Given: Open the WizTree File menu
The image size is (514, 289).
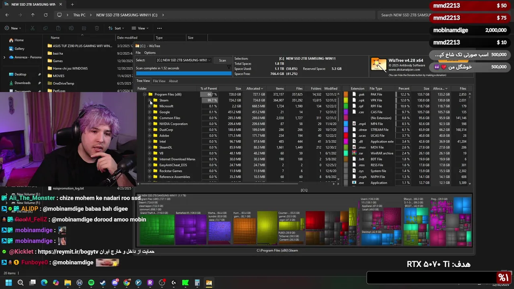Looking at the screenshot, I should pyautogui.click(x=138, y=53).
